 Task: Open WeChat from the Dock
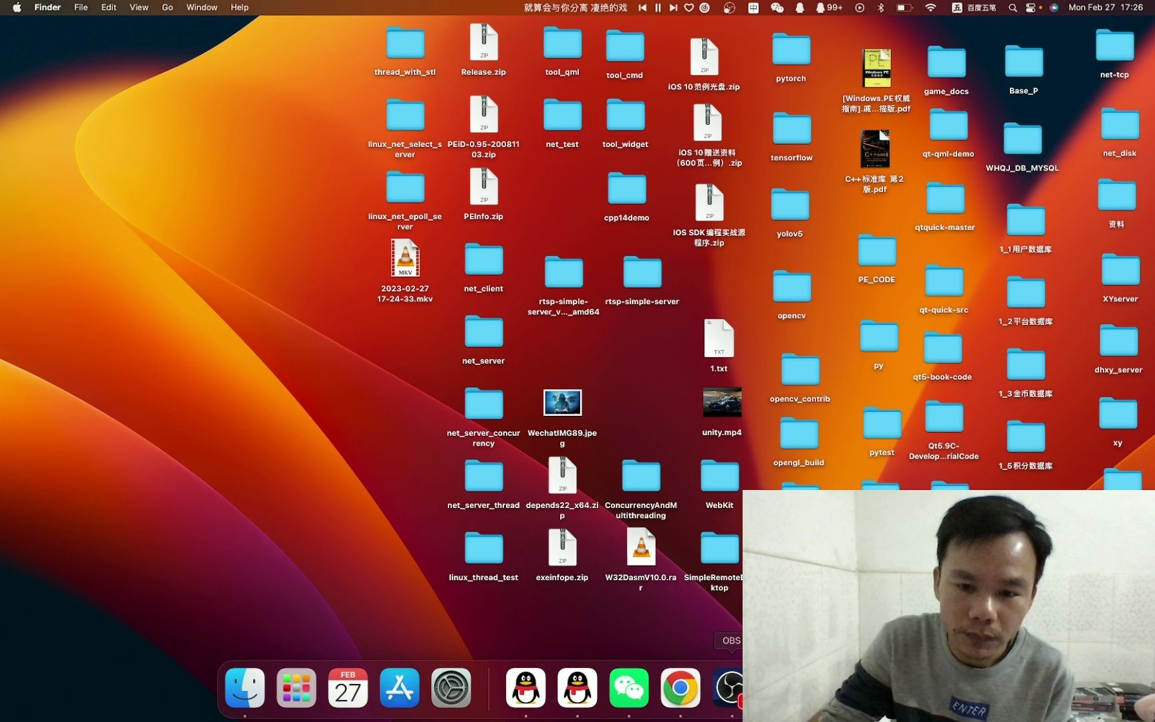coord(628,688)
